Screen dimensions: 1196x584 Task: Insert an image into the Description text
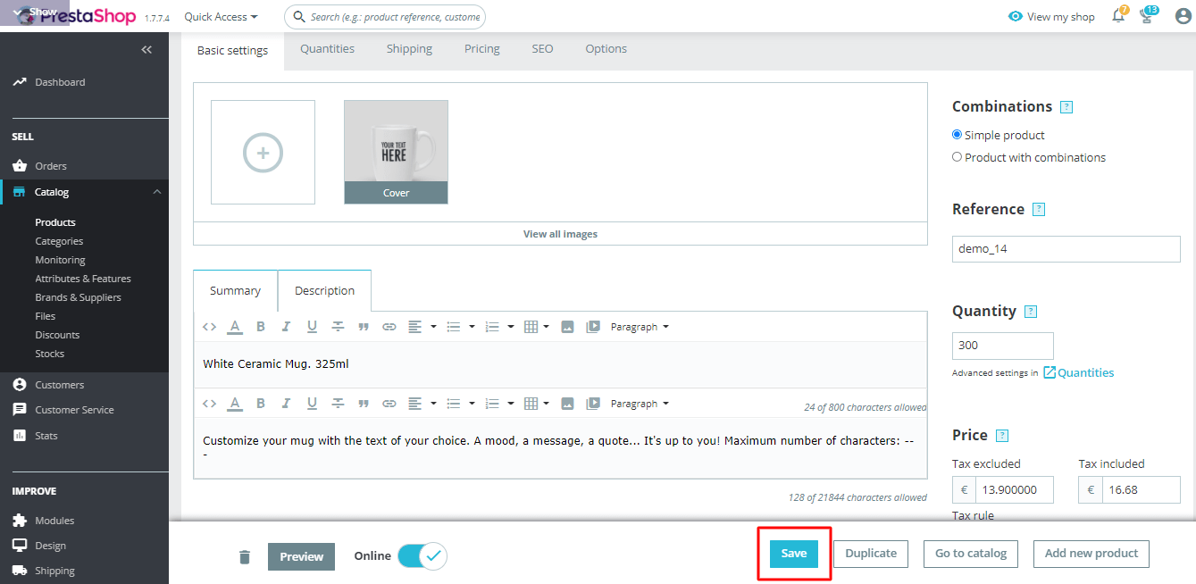pyautogui.click(x=568, y=403)
